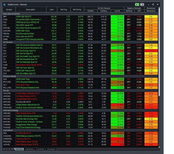Click the JJG(HB) symbol cell

(x=9, y=145)
